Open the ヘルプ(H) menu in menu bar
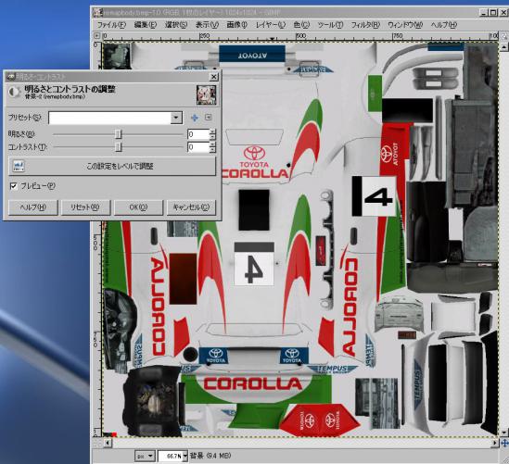Viewport: 509px width, 464px height. coord(444,25)
